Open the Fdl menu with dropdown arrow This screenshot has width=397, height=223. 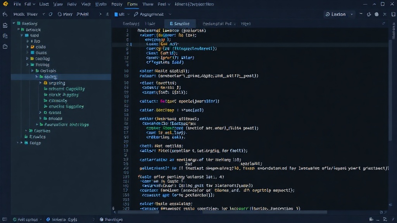pos(30,4)
